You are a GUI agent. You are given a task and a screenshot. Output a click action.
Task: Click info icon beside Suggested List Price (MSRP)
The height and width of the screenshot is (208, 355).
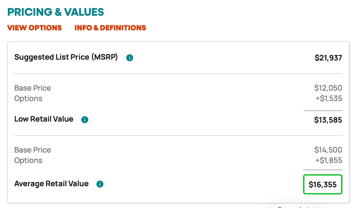coord(130,58)
